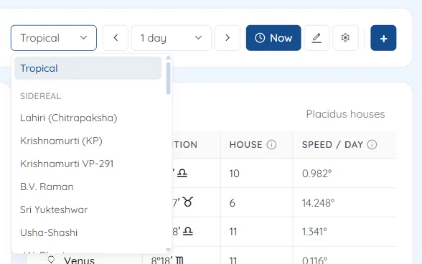The width and height of the screenshot is (422, 264).
Task: Click the Placidus houses label
Action: pos(345,114)
